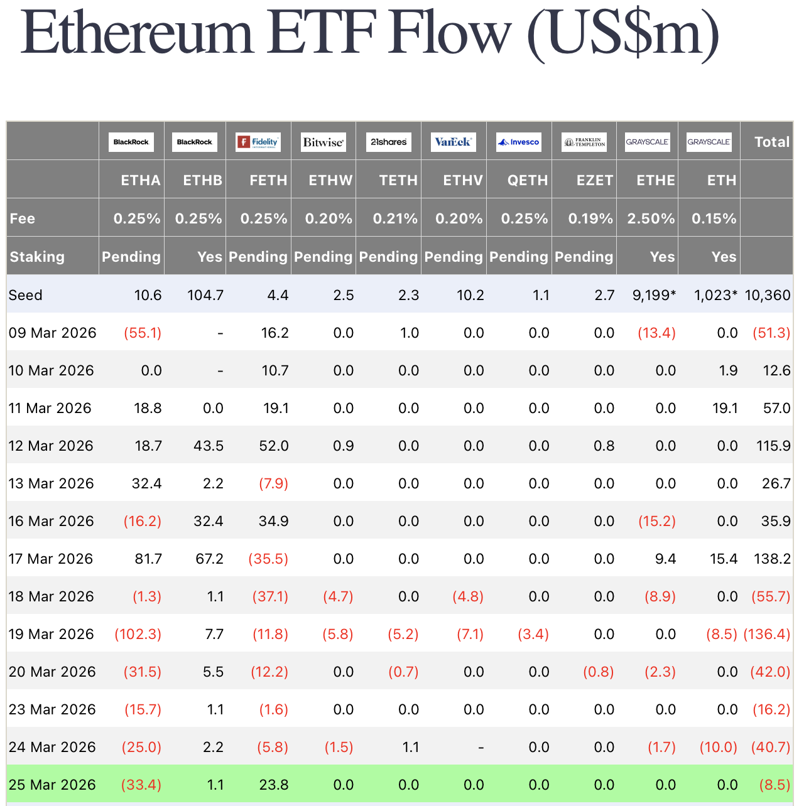Screen dimensions: 799x806
Task: Click the Franklin Templeton logo
Action: click(x=584, y=142)
